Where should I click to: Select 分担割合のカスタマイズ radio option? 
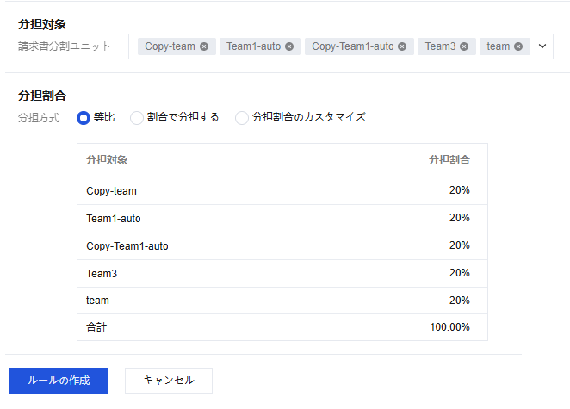pyautogui.click(x=242, y=117)
